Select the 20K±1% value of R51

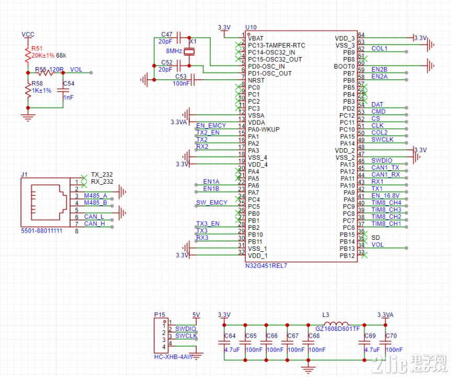tap(43, 56)
